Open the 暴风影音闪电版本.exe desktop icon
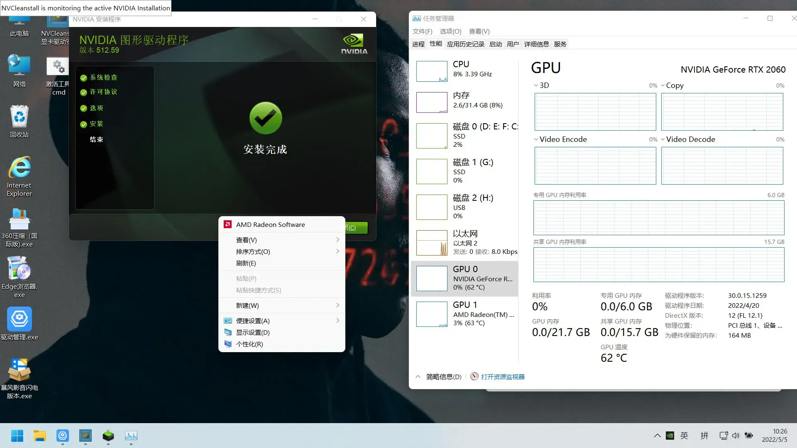This screenshot has height=448, width=797. [x=19, y=378]
